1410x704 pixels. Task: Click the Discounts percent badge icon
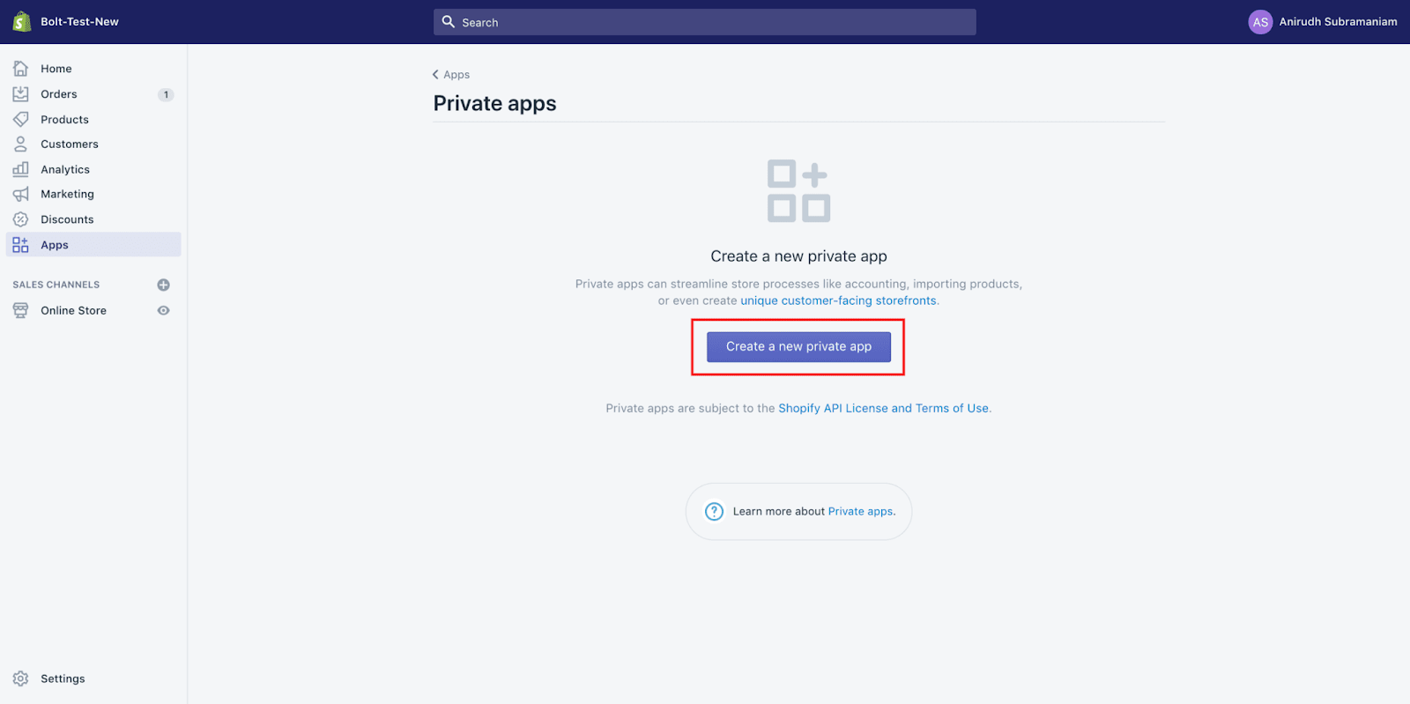pyautogui.click(x=20, y=219)
